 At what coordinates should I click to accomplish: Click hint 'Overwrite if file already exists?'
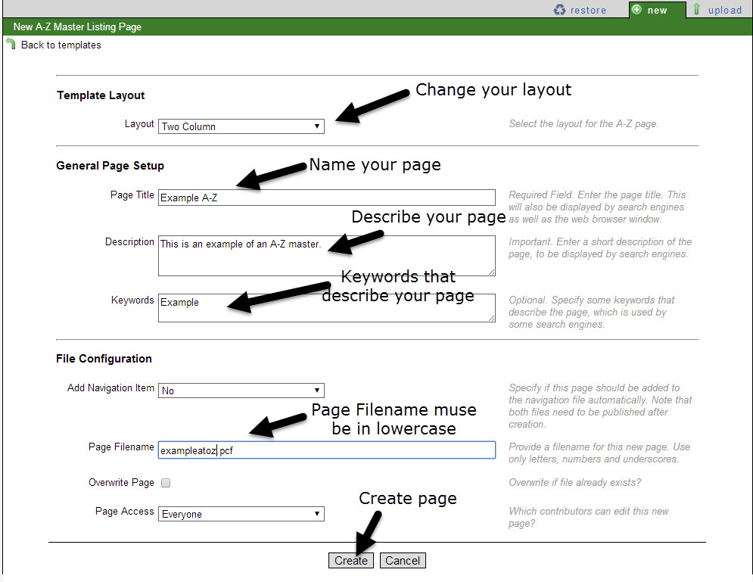pos(575,483)
